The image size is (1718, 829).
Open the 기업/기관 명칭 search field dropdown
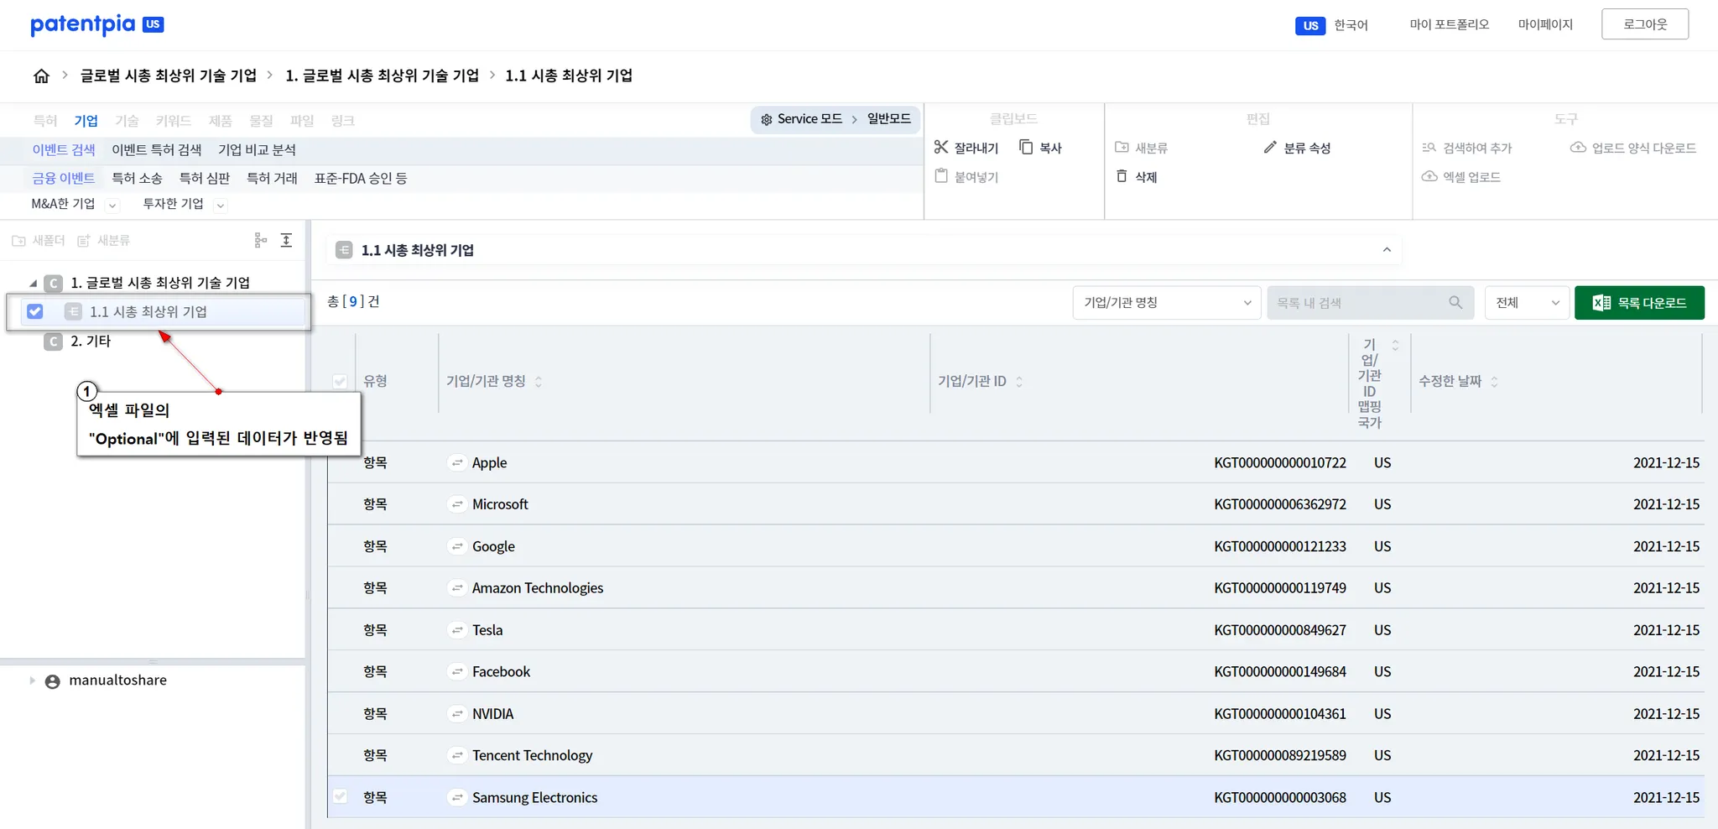pyautogui.click(x=1167, y=303)
